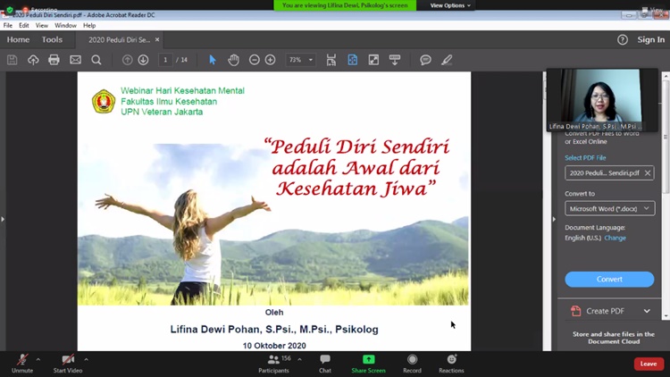Open the Help question mark icon
The image size is (670, 377).
coord(623,39)
